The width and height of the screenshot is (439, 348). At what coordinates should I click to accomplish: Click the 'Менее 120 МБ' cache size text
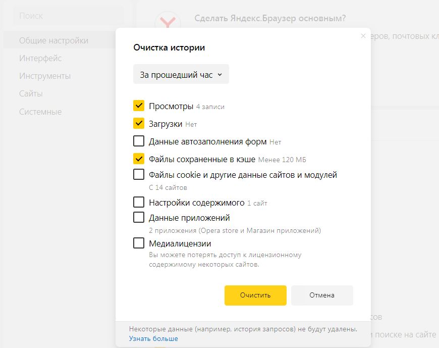click(x=282, y=160)
